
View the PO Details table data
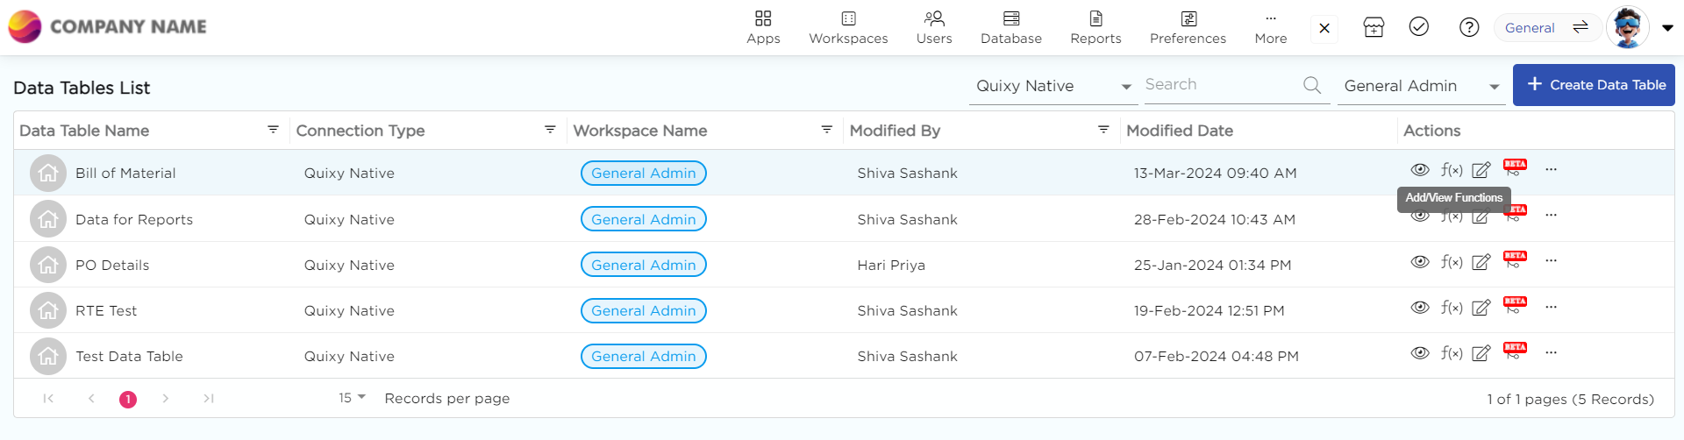(x=1420, y=261)
